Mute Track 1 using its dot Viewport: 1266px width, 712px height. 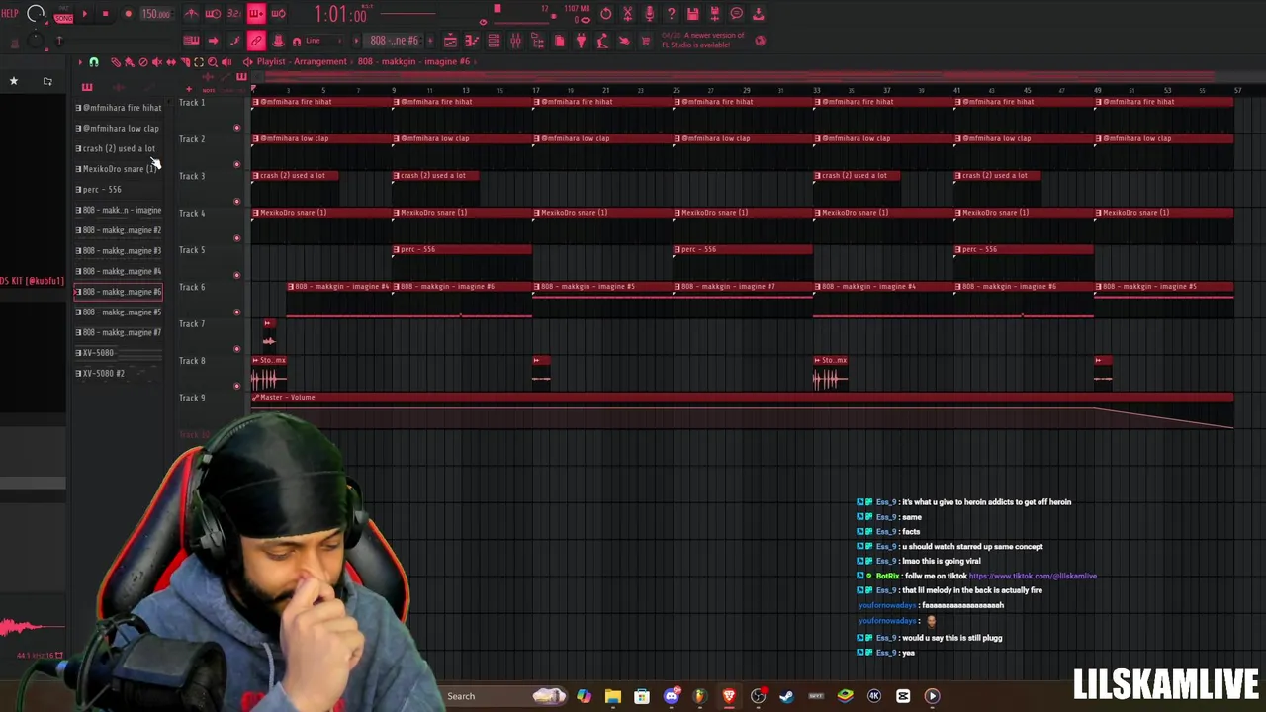236,128
